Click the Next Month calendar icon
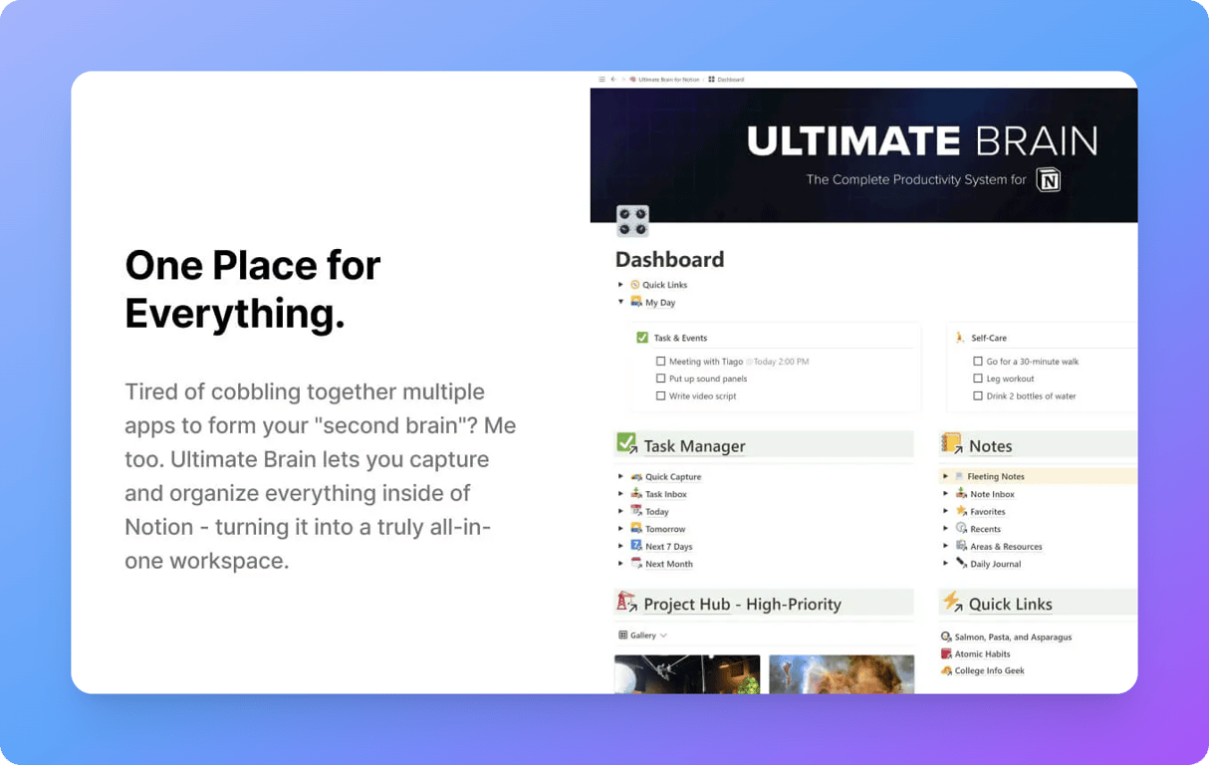This screenshot has width=1209, height=765. click(636, 563)
